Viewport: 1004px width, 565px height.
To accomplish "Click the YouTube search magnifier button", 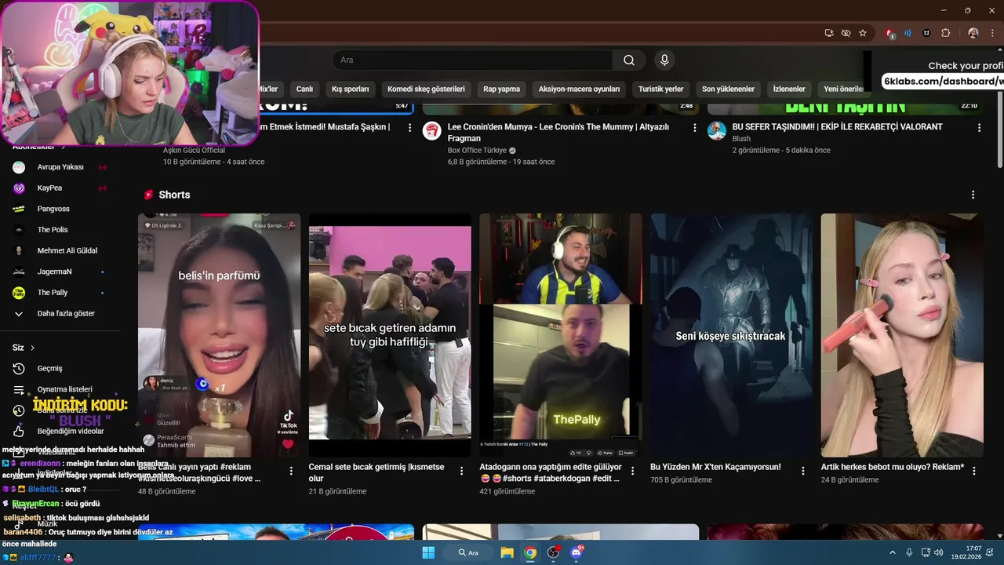I will click(x=629, y=60).
